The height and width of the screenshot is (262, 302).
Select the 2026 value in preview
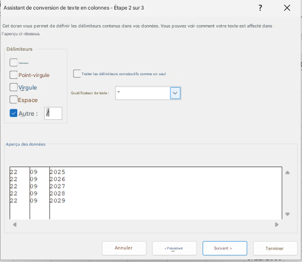[57, 179]
